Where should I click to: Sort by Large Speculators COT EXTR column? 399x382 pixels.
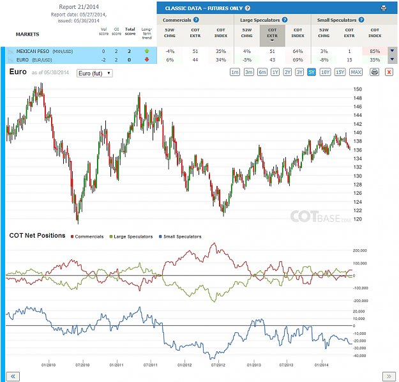click(x=272, y=35)
